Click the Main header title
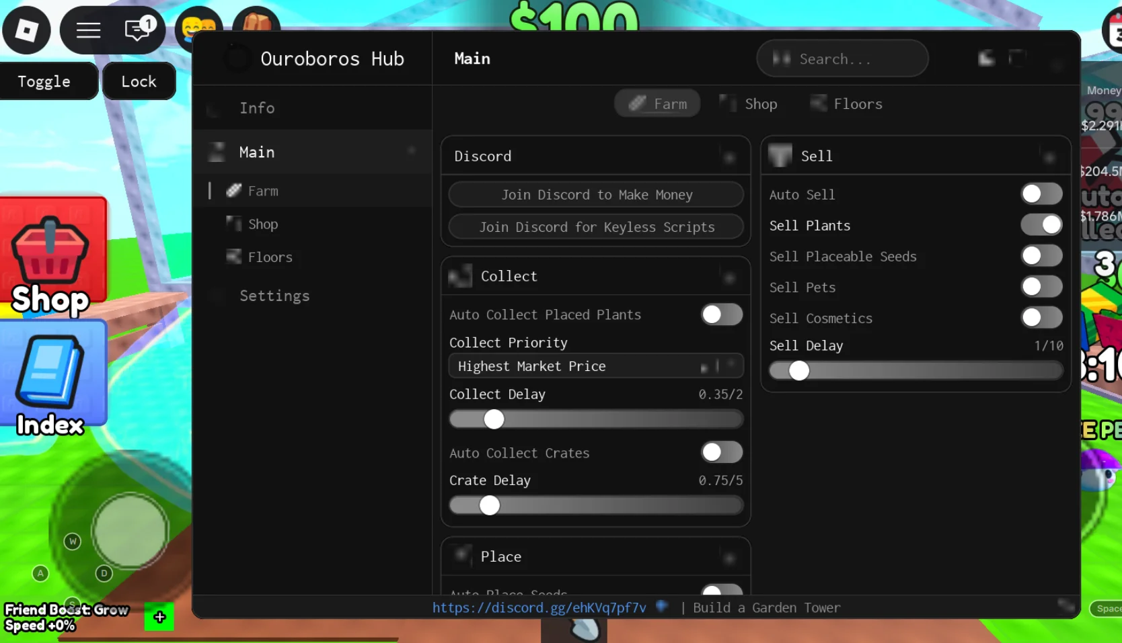 click(472, 58)
